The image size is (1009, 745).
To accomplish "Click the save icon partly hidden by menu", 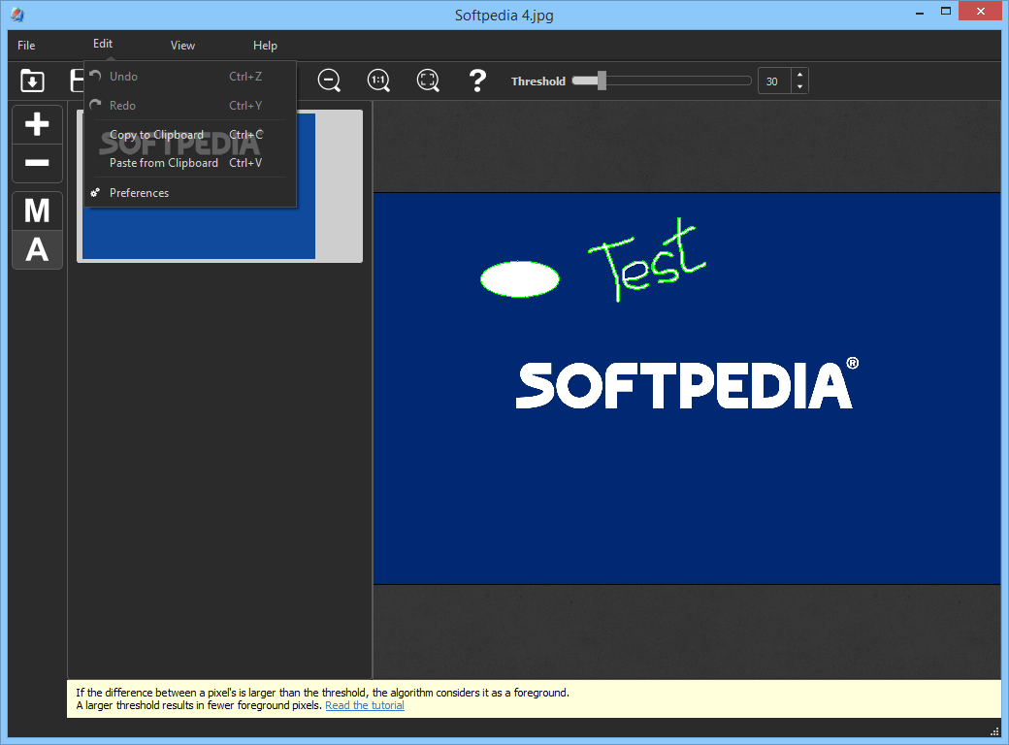I will click(77, 81).
